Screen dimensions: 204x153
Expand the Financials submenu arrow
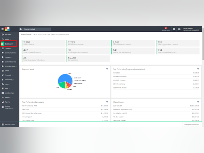click(x=12, y=75)
